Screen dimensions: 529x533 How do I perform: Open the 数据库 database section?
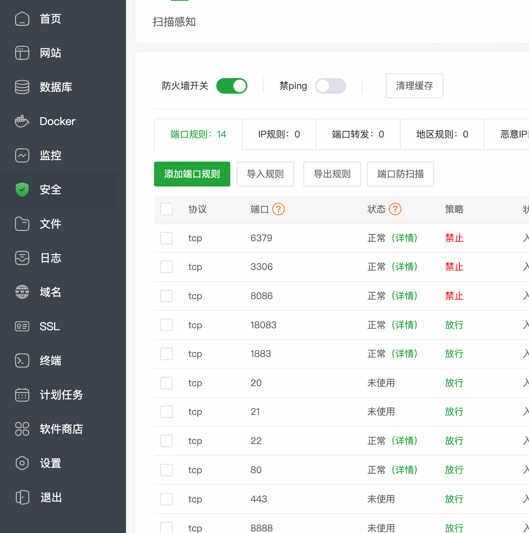(22, 87)
